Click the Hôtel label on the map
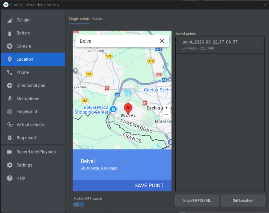 click(x=163, y=122)
